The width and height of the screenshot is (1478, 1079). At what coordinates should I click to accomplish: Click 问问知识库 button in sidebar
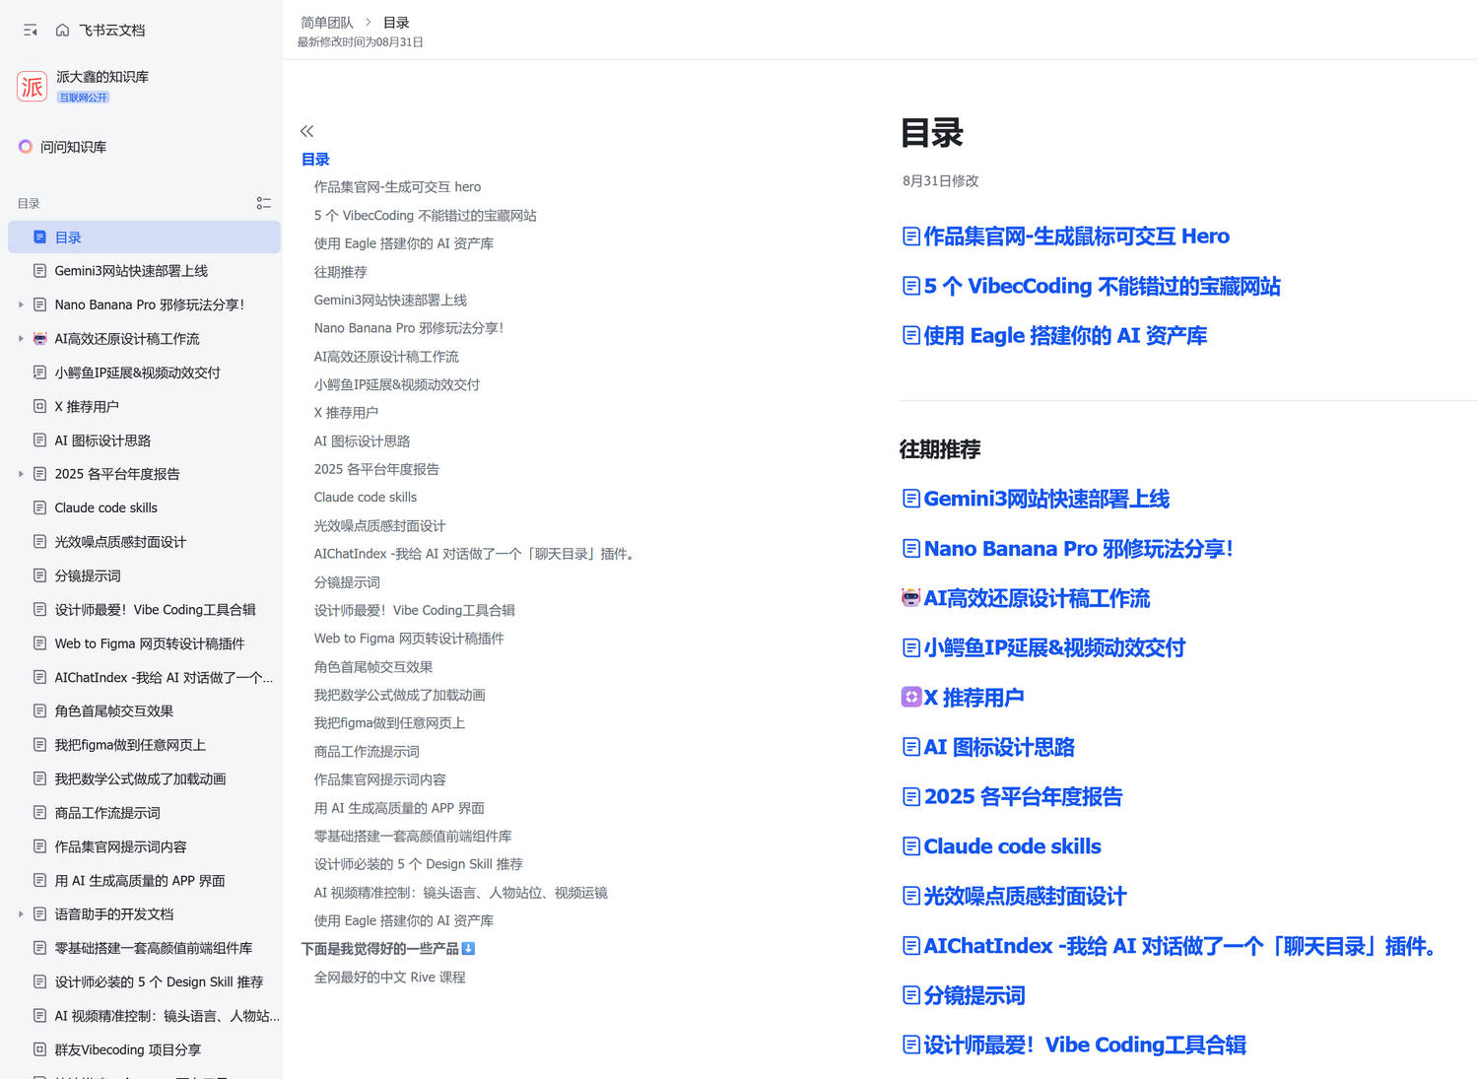(x=73, y=147)
